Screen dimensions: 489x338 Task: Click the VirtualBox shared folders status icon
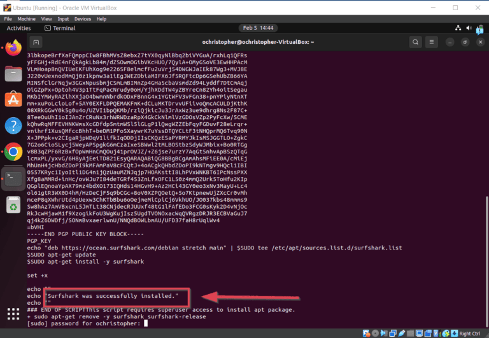point(411,334)
